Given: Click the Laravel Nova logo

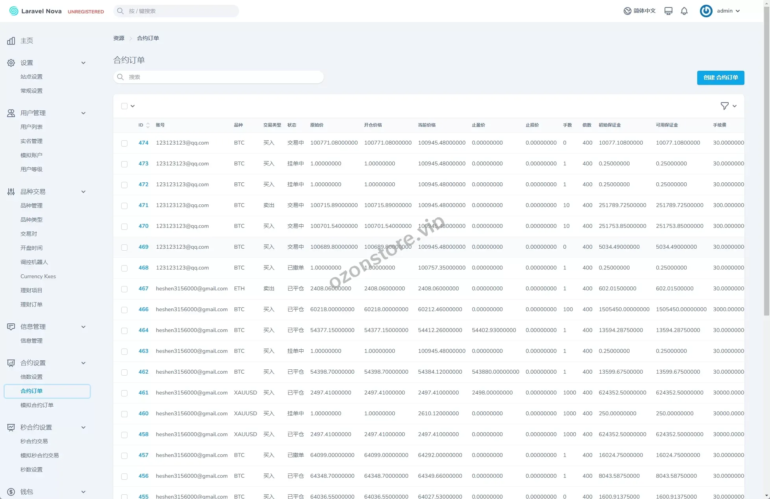Looking at the screenshot, I should (x=35, y=11).
